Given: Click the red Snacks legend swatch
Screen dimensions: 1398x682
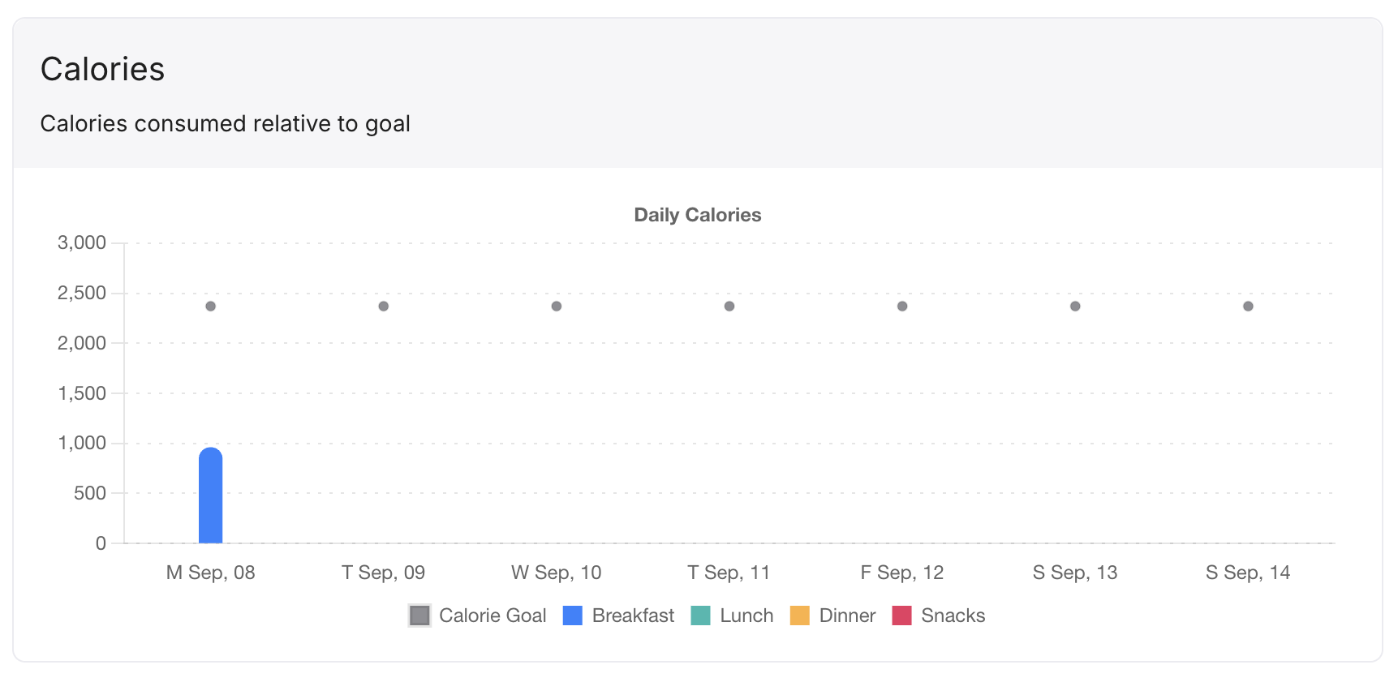Looking at the screenshot, I should click(901, 616).
